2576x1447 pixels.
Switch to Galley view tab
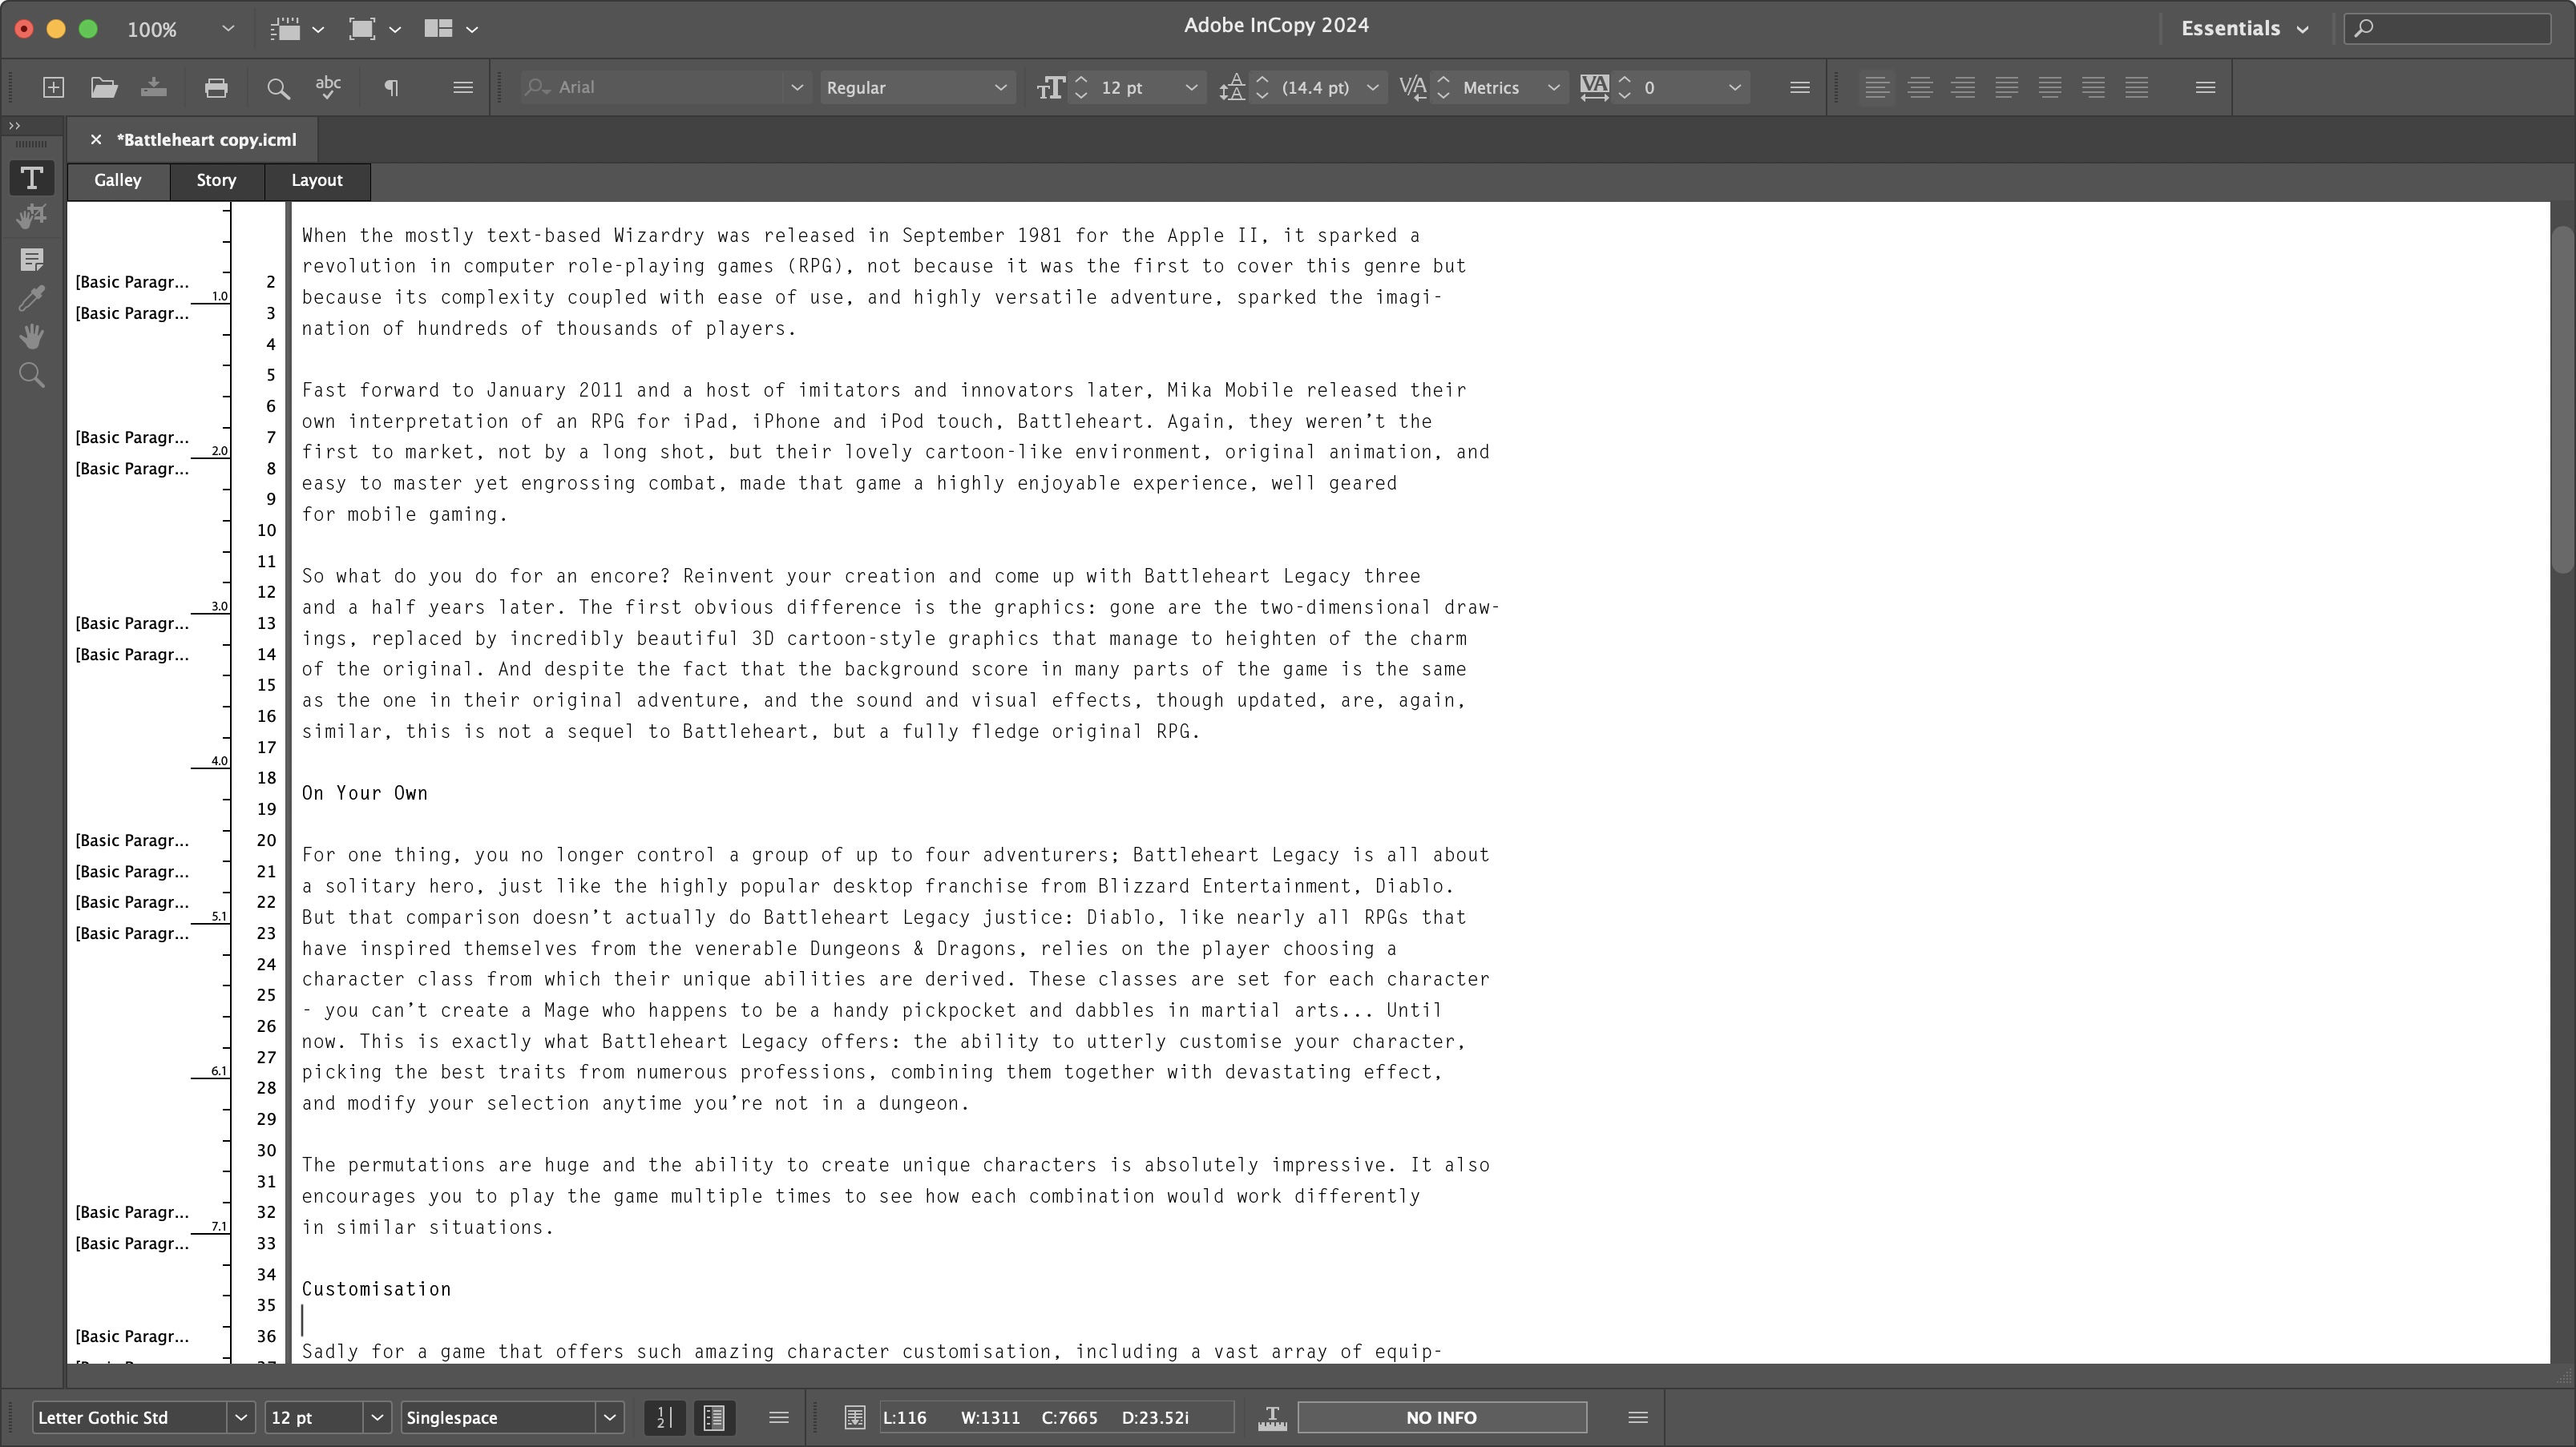pyautogui.click(x=117, y=179)
